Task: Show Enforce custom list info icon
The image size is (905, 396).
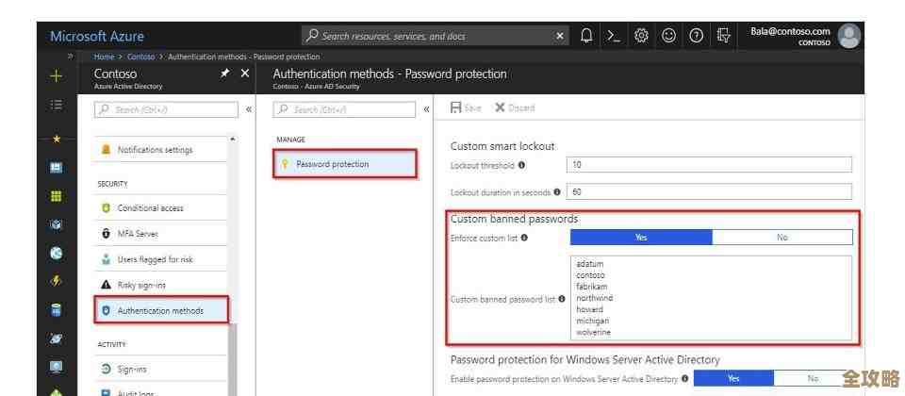Action: coord(524,238)
